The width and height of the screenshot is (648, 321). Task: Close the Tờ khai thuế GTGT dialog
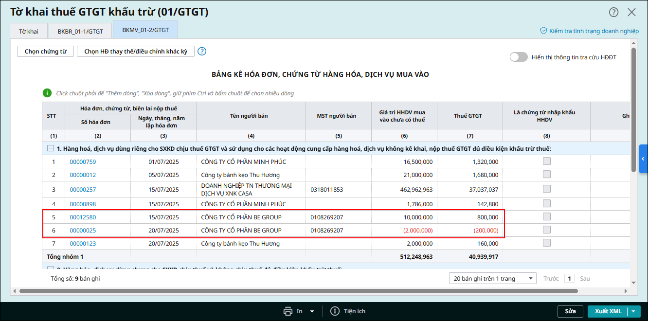(x=631, y=12)
